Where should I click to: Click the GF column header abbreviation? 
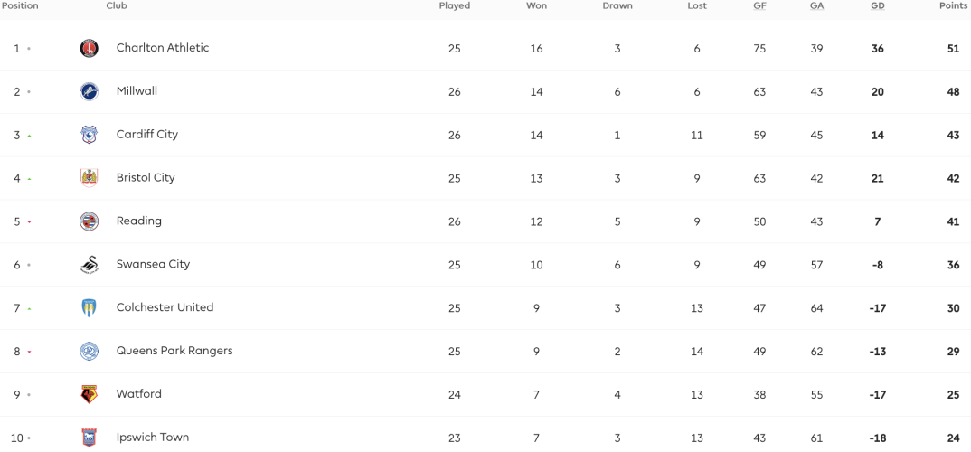pyautogui.click(x=759, y=6)
